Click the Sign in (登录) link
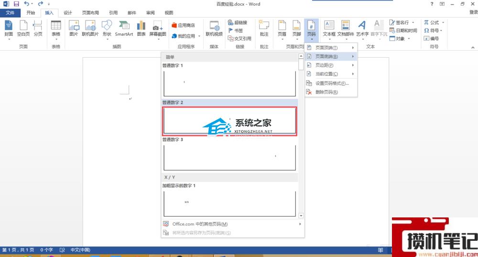 [473, 12]
